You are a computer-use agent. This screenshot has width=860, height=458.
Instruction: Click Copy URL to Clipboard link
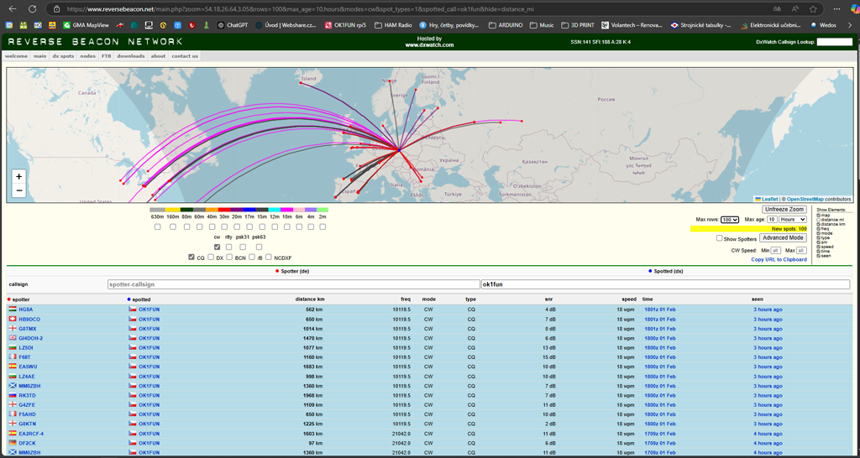pos(779,260)
